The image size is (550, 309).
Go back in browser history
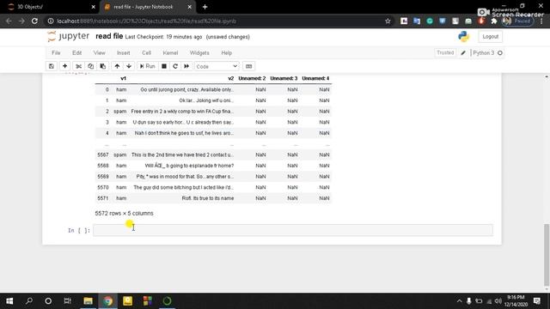(x=9, y=21)
